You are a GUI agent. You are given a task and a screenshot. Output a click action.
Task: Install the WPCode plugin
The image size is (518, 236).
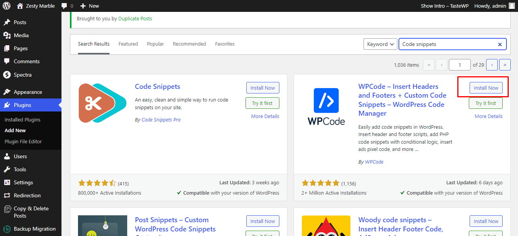(486, 88)
